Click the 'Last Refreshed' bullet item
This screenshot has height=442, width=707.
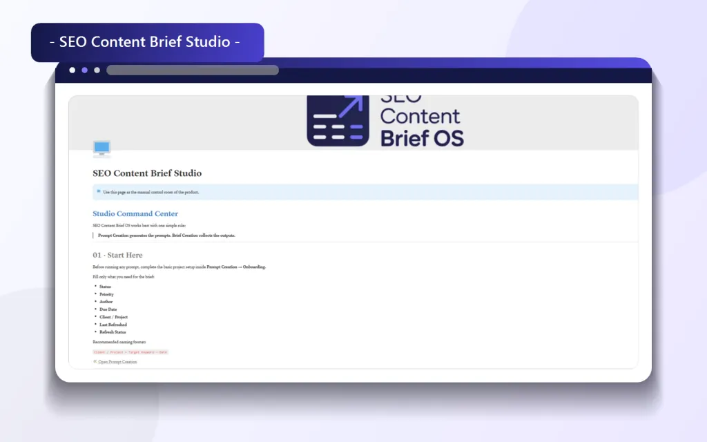[x=113, y=325]
